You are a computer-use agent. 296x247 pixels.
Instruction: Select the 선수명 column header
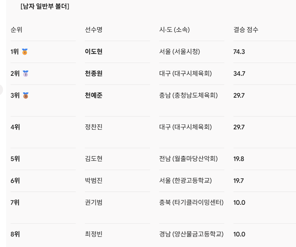94,30
